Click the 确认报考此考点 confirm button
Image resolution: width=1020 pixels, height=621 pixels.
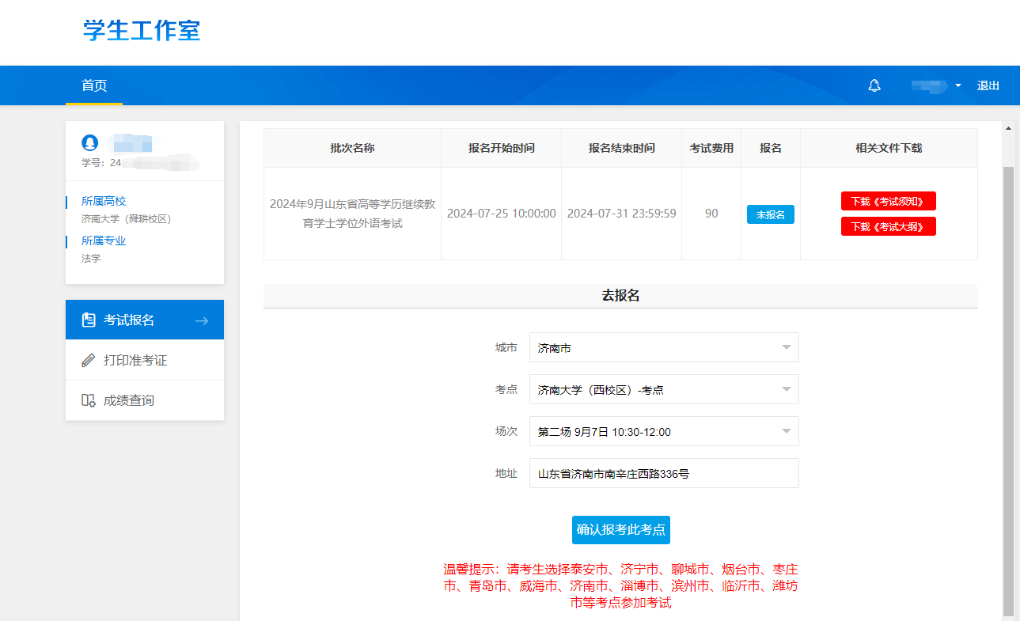[621, 530]
